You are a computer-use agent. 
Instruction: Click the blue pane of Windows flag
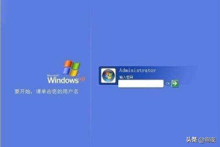coord(66,71)
